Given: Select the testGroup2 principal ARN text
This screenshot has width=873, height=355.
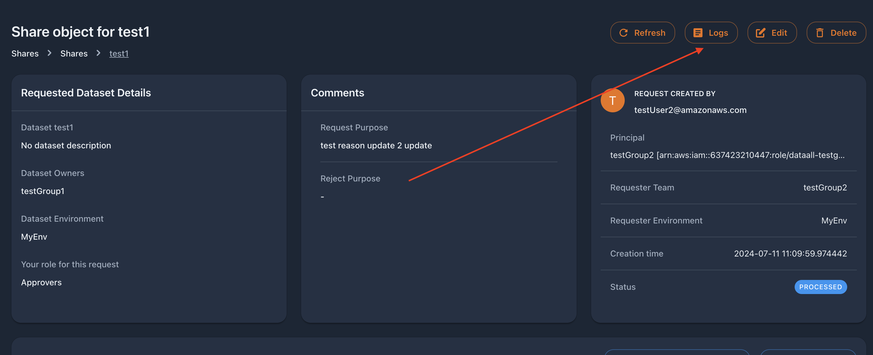Looking at the screenshot, I should [x=727, y=155].
